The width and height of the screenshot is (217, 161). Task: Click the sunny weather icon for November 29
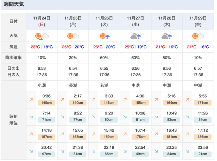coord(198,36)
